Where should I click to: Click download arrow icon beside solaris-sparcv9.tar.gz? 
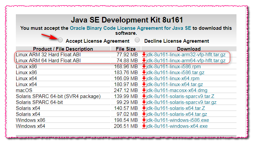tap(144, 102)
